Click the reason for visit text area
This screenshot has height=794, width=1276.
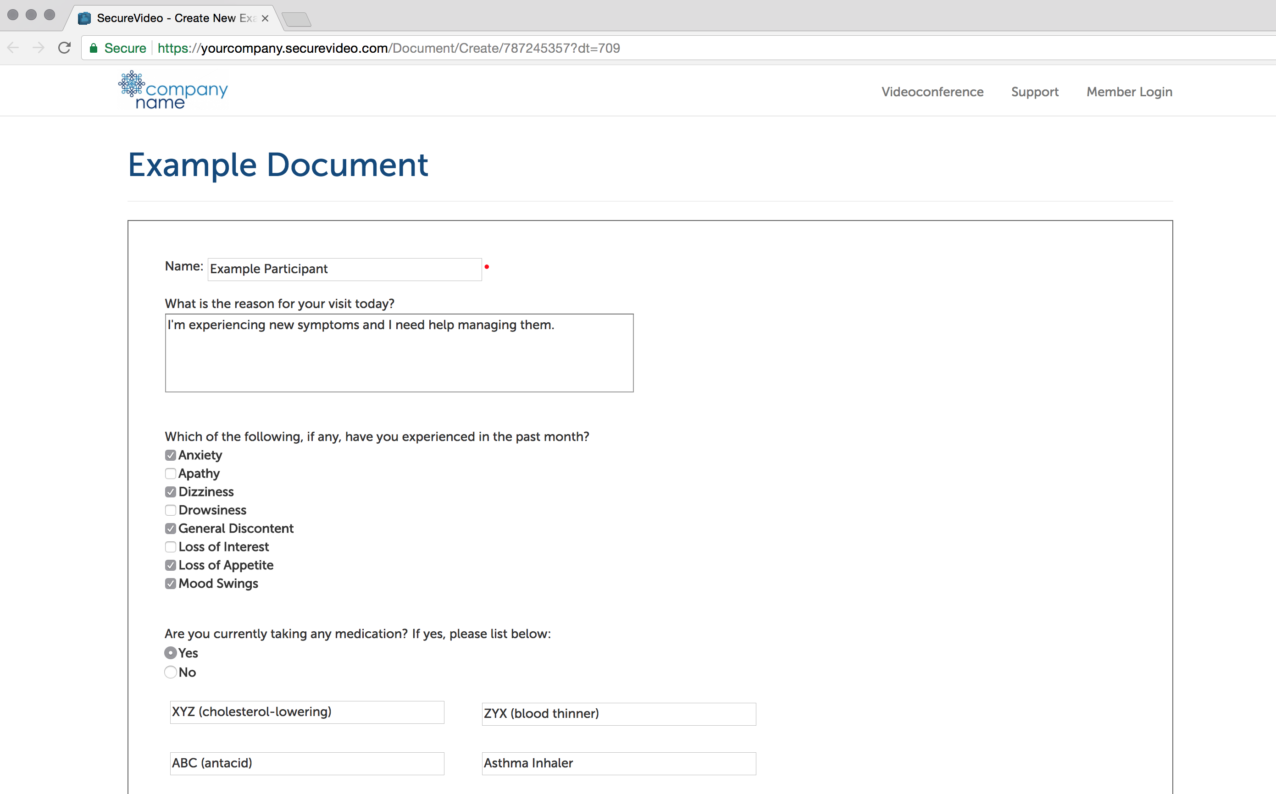coord(399,353)
